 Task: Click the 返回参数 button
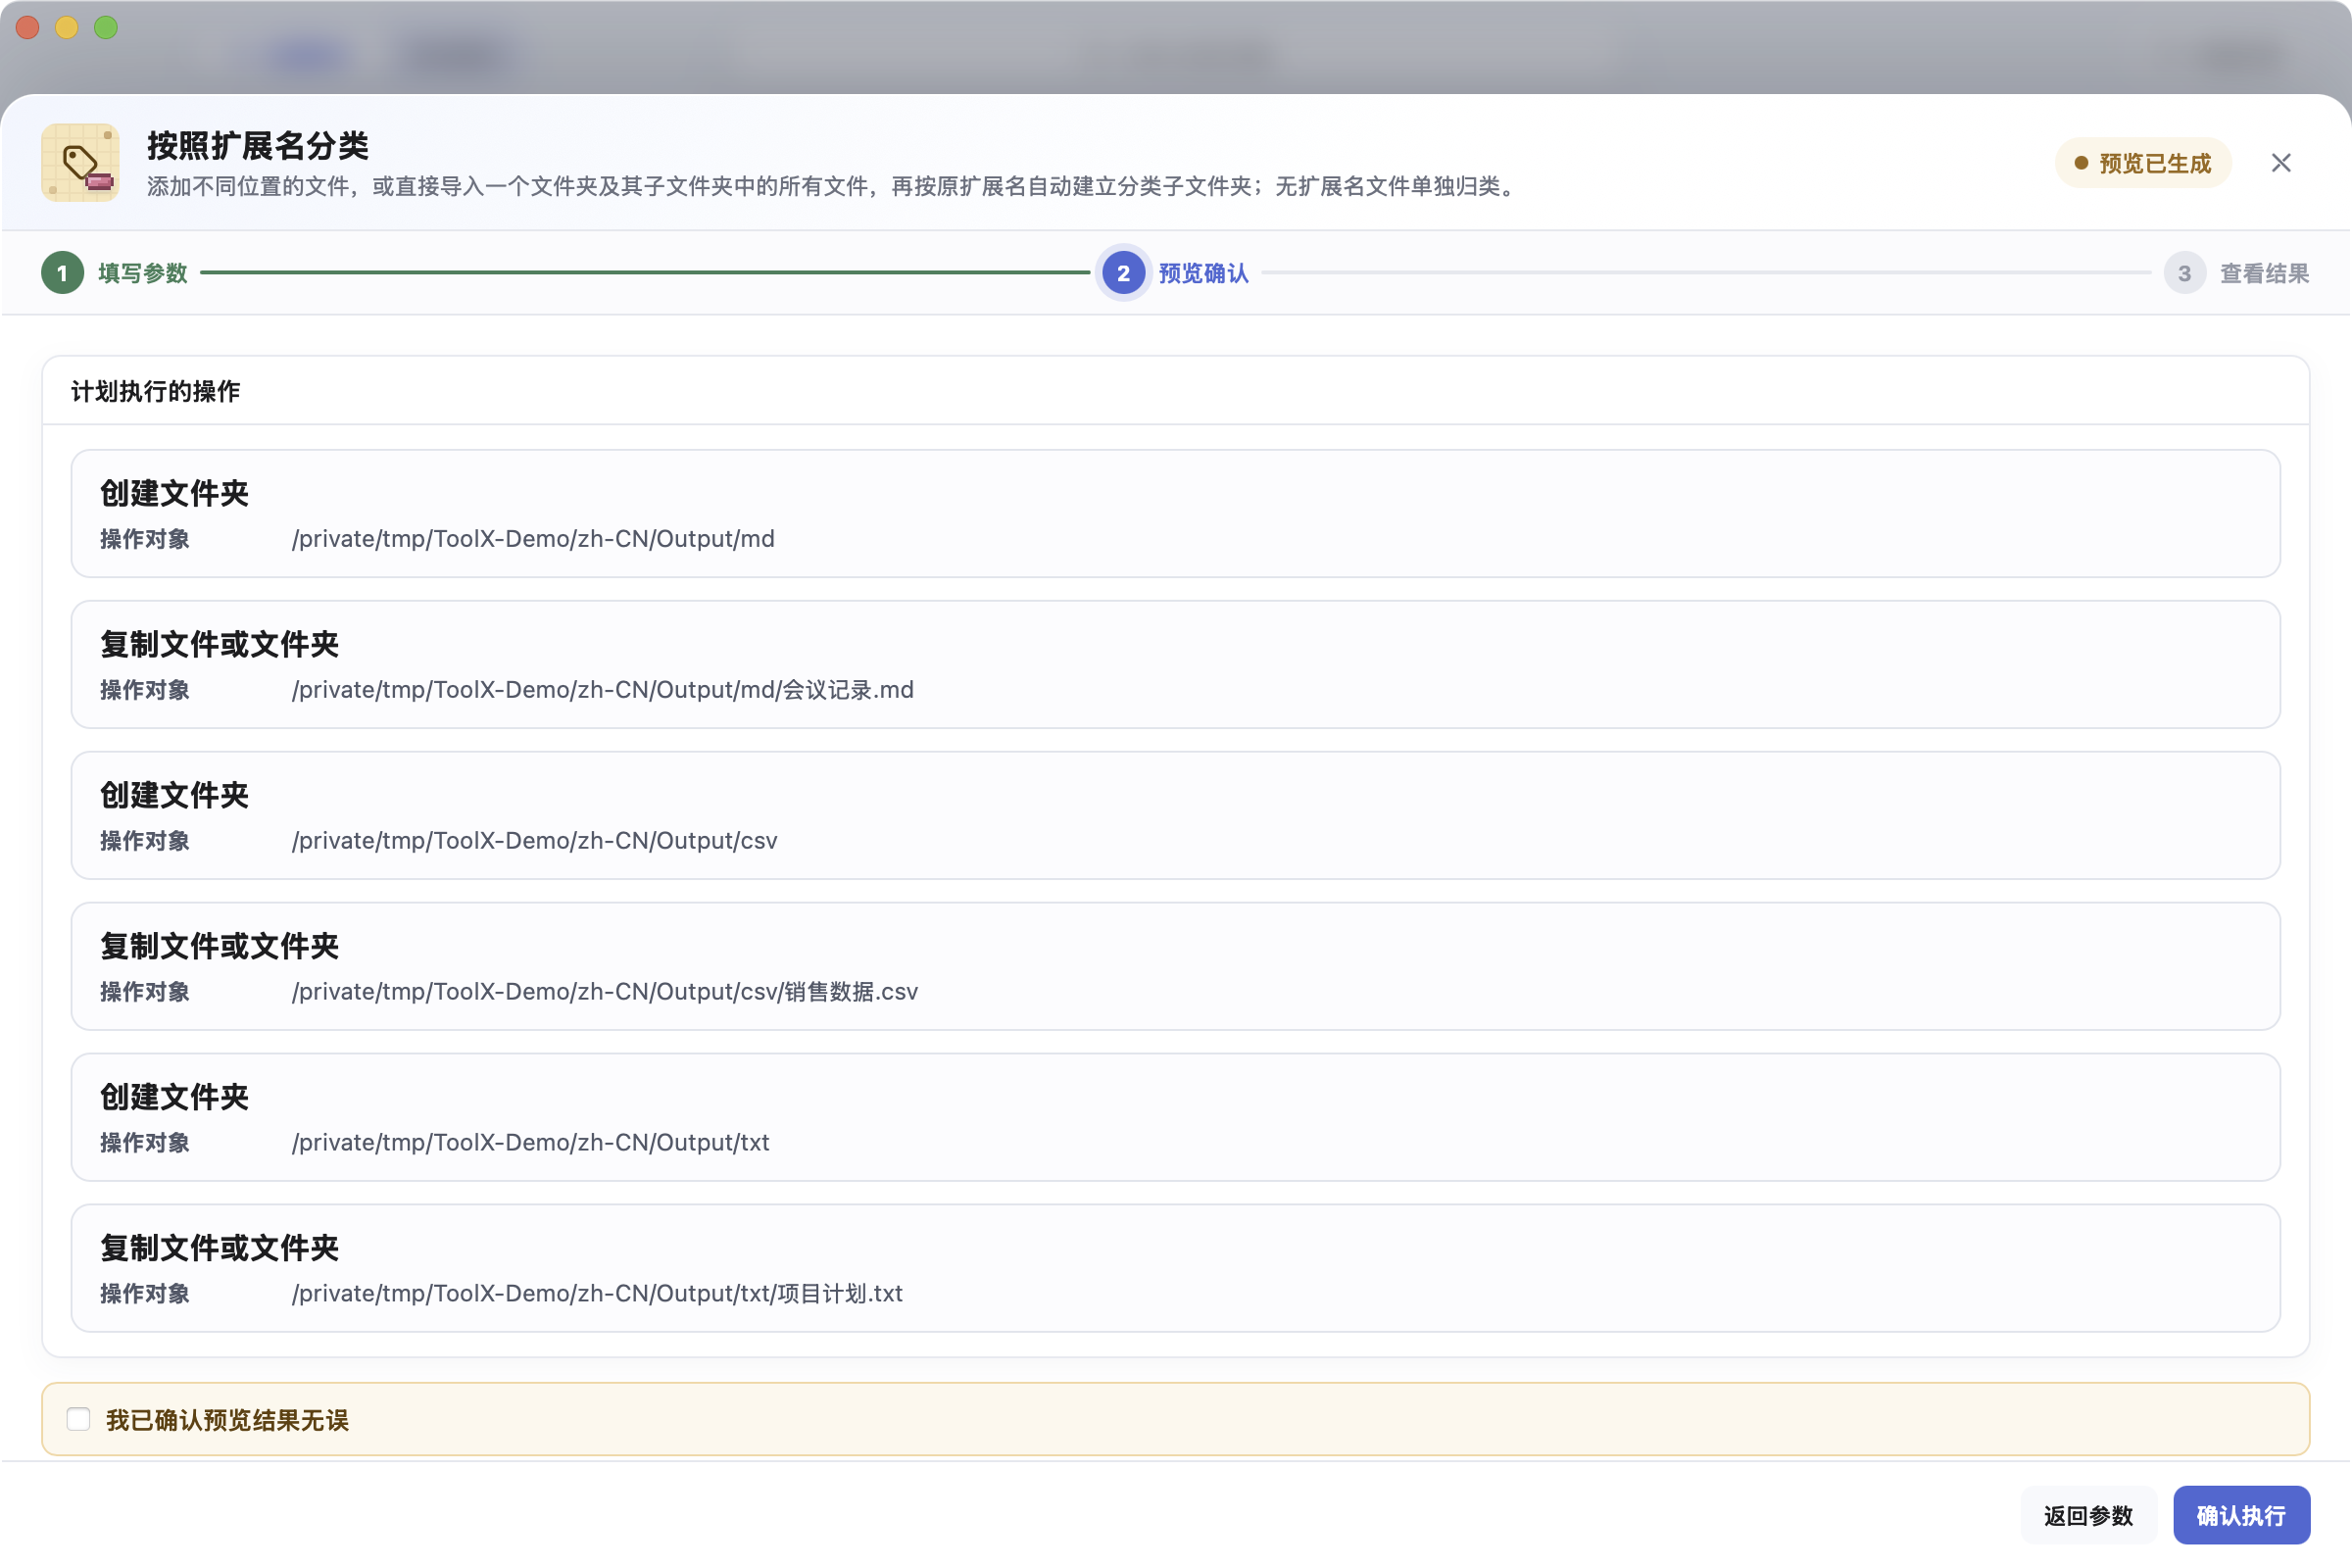tap(2088, 1515)
